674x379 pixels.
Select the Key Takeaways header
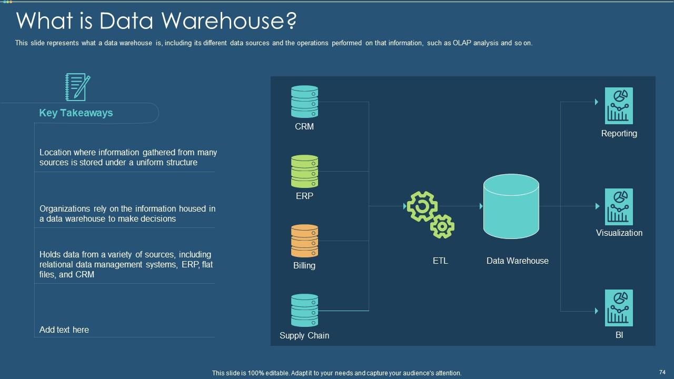point(75,113)
